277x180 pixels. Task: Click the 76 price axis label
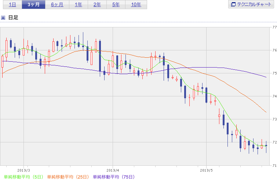click(x=274, y=50)
